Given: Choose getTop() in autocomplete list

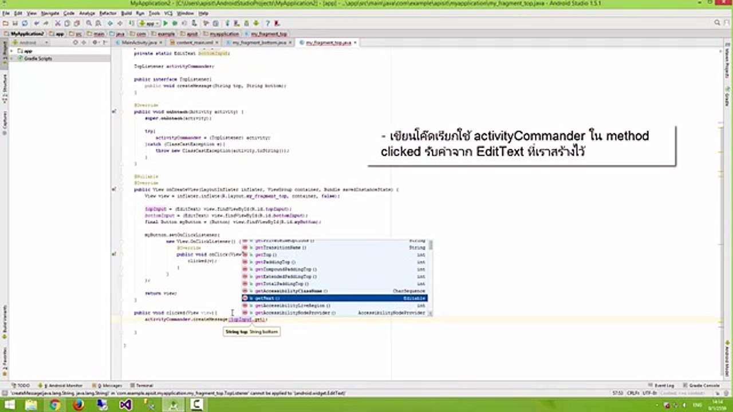Looking at the screenshot, I should [334, 255].
